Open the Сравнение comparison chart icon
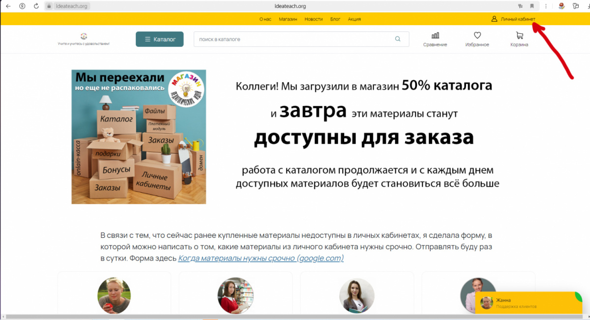This screenshot has height=320, width=590. coord(435,36)
